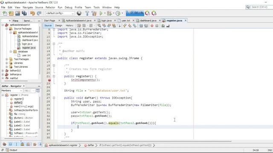The image size is (273, 153).
Task: Open the Tools menu
Action: tap(96, 7)
